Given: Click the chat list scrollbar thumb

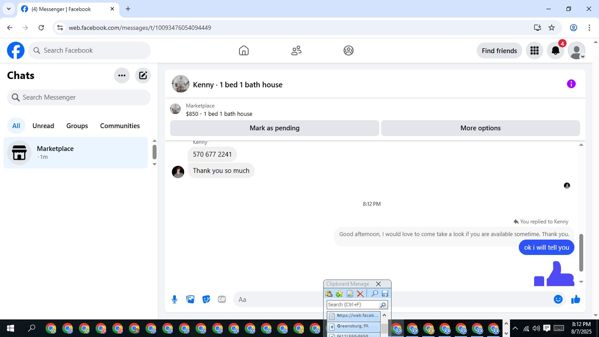Looking at the screenshot, I should pos(154,152).
